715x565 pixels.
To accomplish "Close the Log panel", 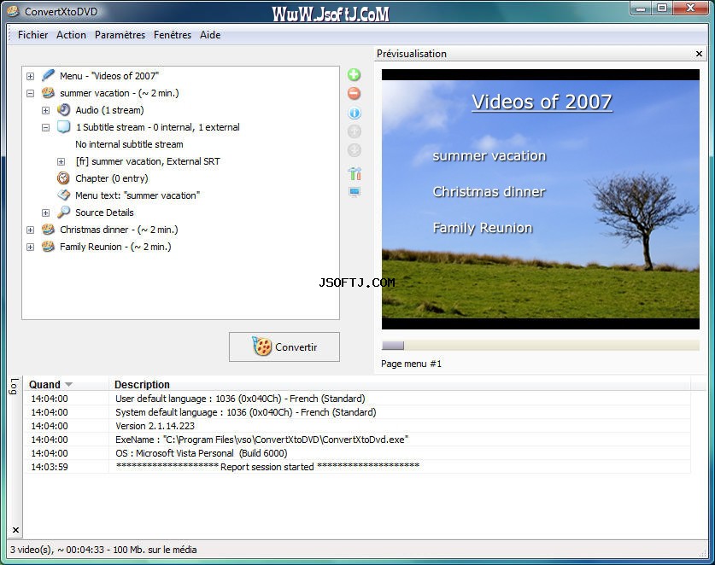I will (x=15, y=530).
